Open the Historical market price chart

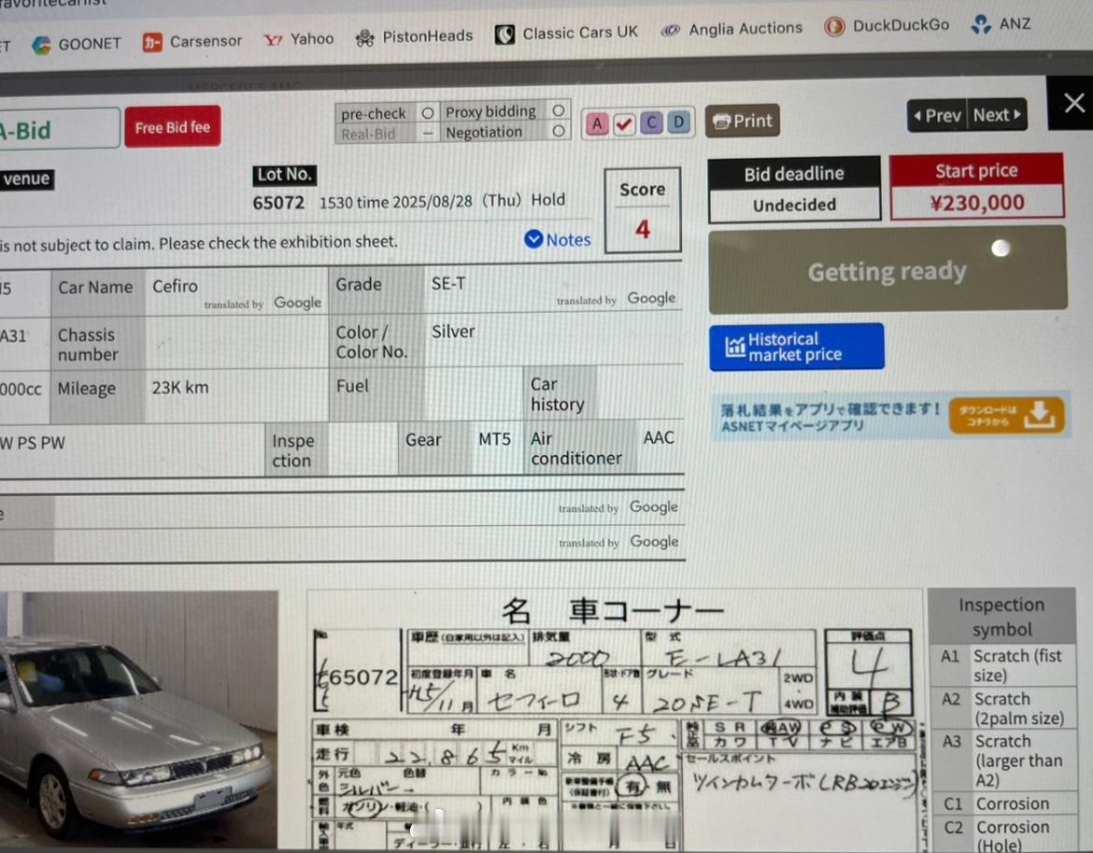[797, 347]
